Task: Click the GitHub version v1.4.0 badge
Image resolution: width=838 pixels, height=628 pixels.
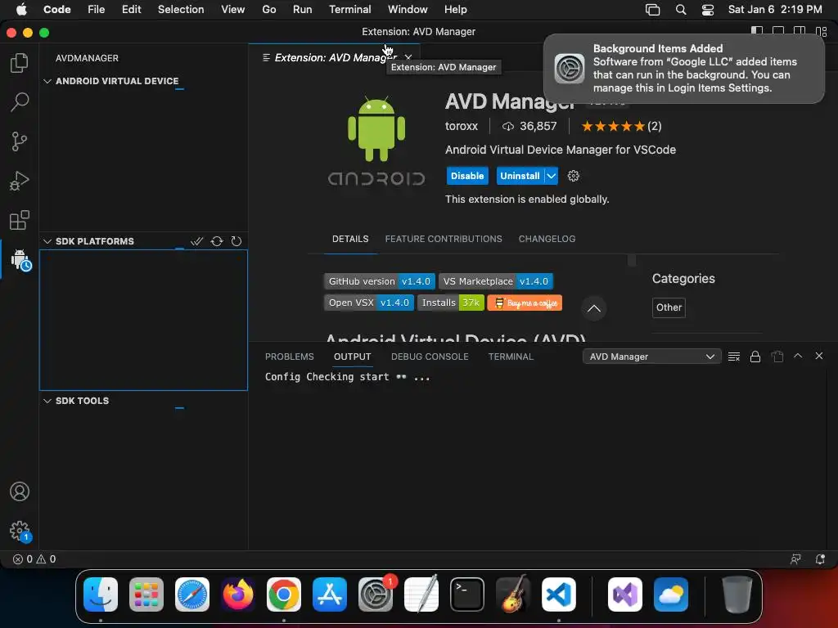Action: (x=380, y=281)
